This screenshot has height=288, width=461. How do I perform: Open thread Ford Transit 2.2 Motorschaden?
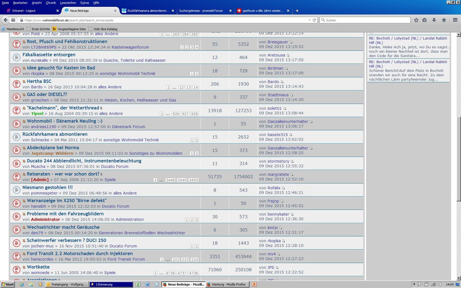point(80,253)
